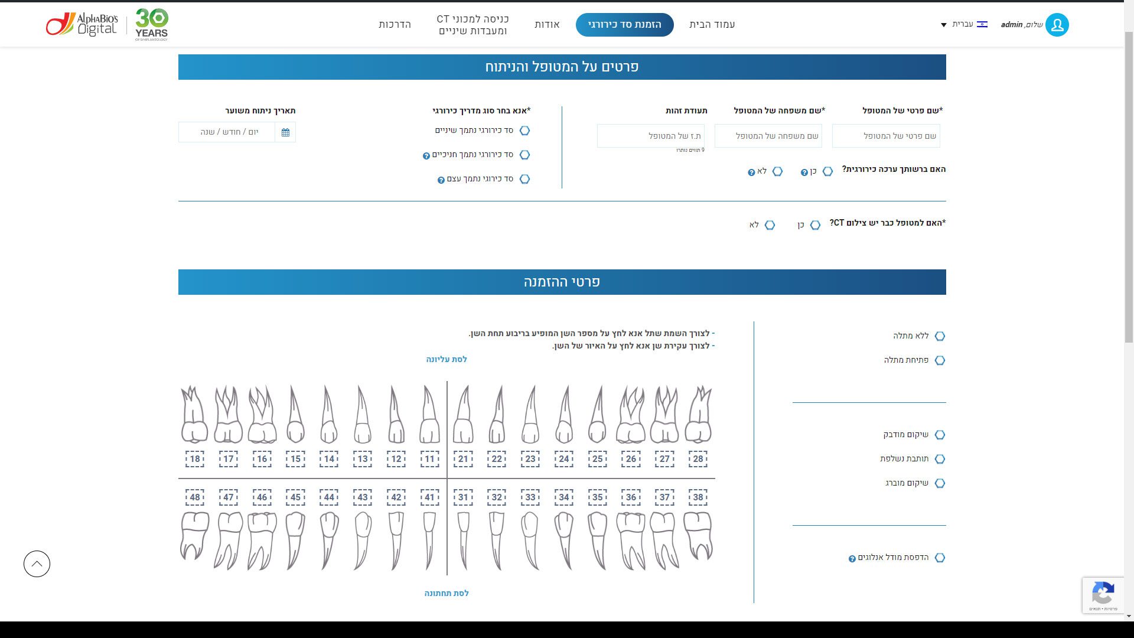
Task: Choose the 'ללא מתלה' radio option
Action: [x=940, y=336]
